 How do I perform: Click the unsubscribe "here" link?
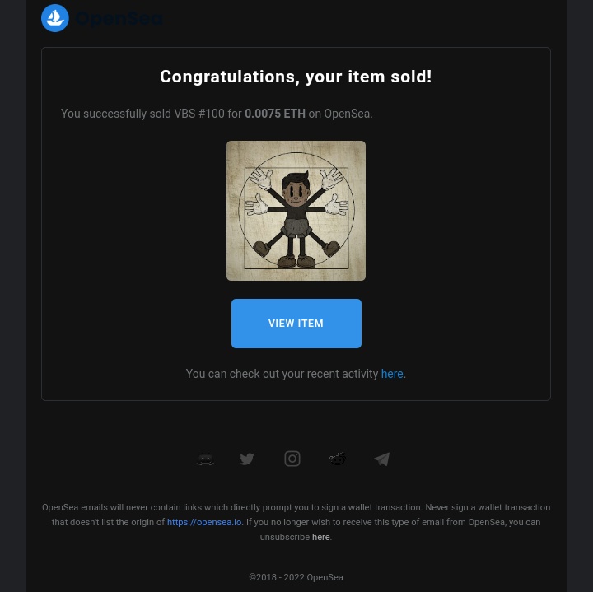click(320, 537)
